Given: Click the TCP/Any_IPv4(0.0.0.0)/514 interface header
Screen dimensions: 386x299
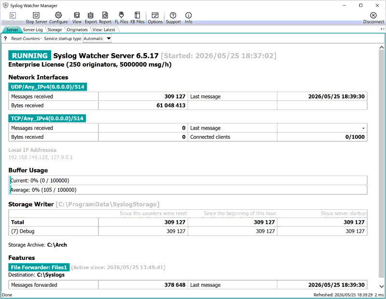Looking at the screenshot, I should tap(47, 118).
